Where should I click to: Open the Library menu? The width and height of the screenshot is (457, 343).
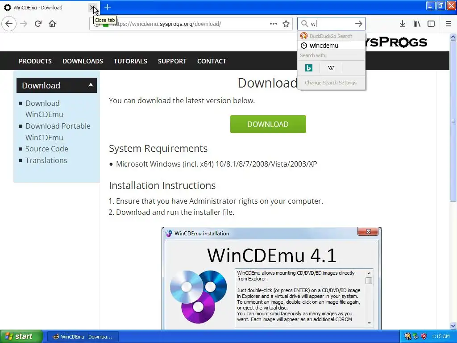point(417,24)
